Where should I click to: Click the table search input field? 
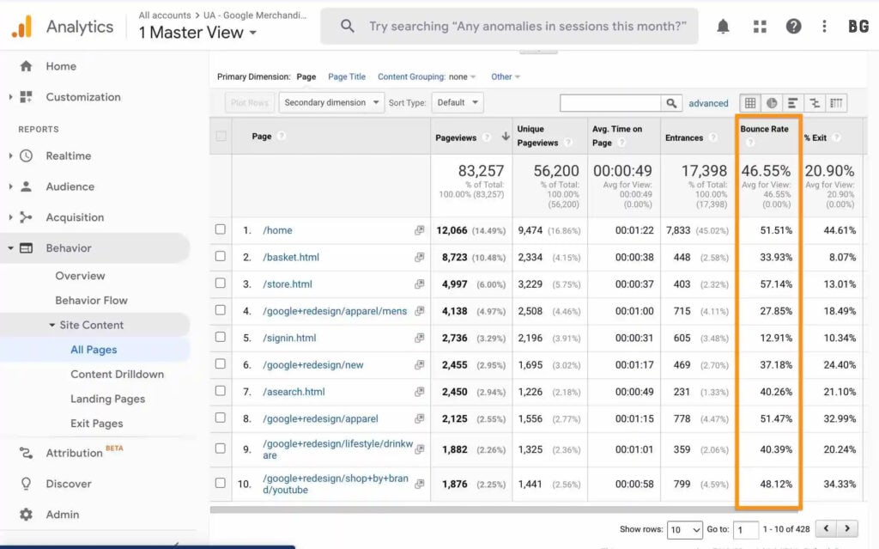[610, 103]
